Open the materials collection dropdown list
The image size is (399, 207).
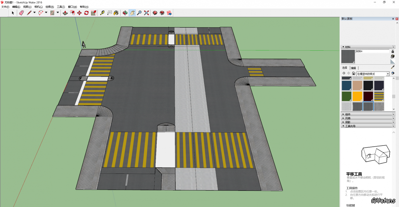(388, 74)
